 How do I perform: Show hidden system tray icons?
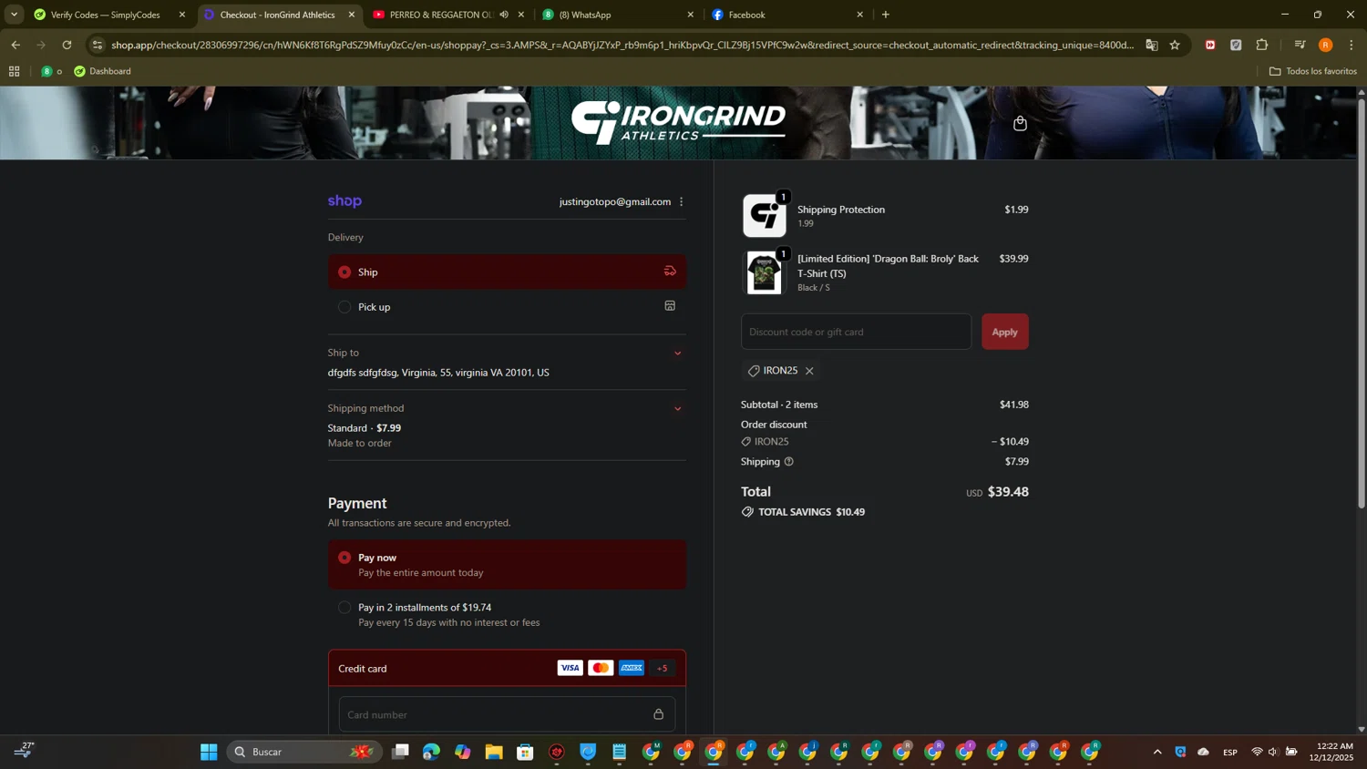[x=1157, y=752]
